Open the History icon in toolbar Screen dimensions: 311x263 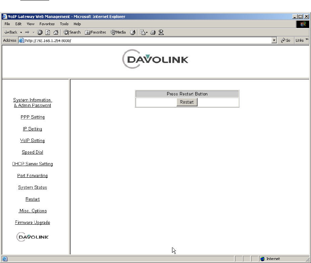(x=133, y=32)
